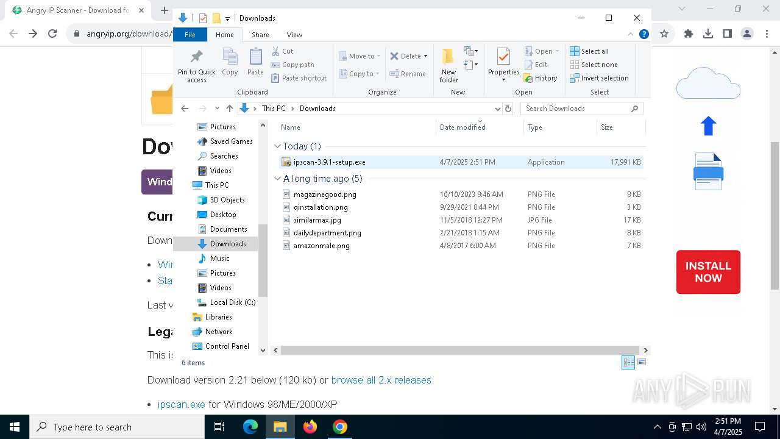Select similarmax.jpg file
This screenshot has height=439, width=780.
(460, 220)
